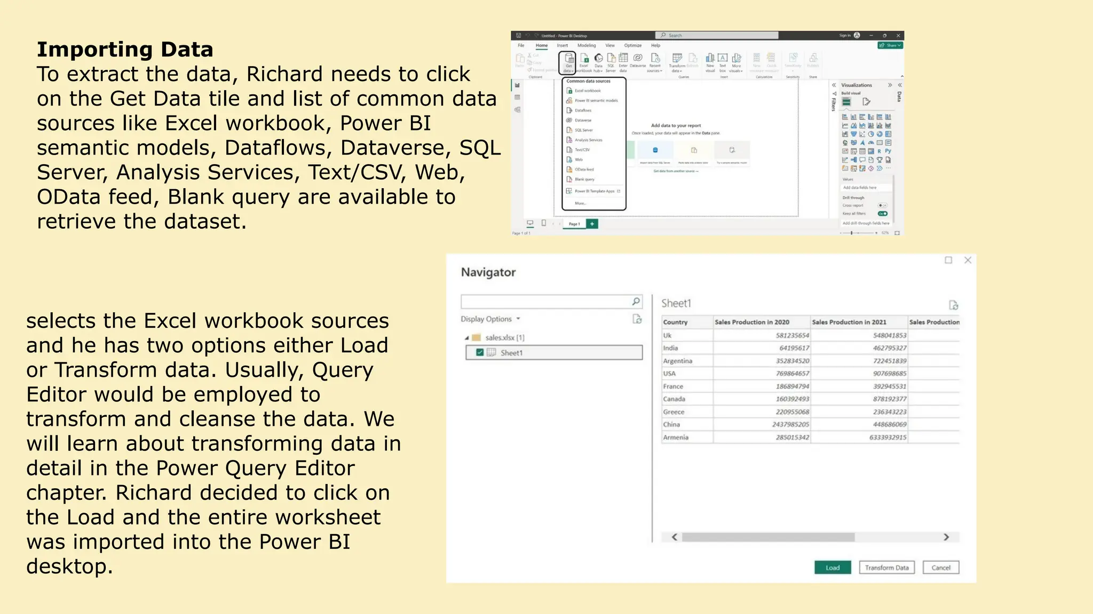Click Get data from another source link
The image size is (1093, 614).
click(676, 171)
